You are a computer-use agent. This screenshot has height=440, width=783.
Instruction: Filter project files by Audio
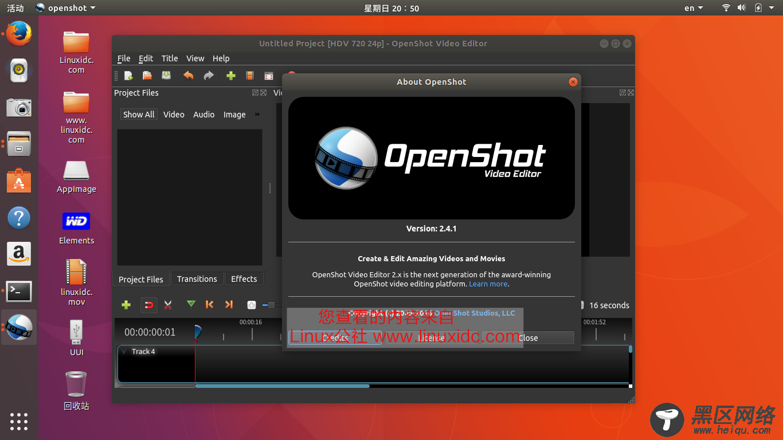tap(203, 115)
